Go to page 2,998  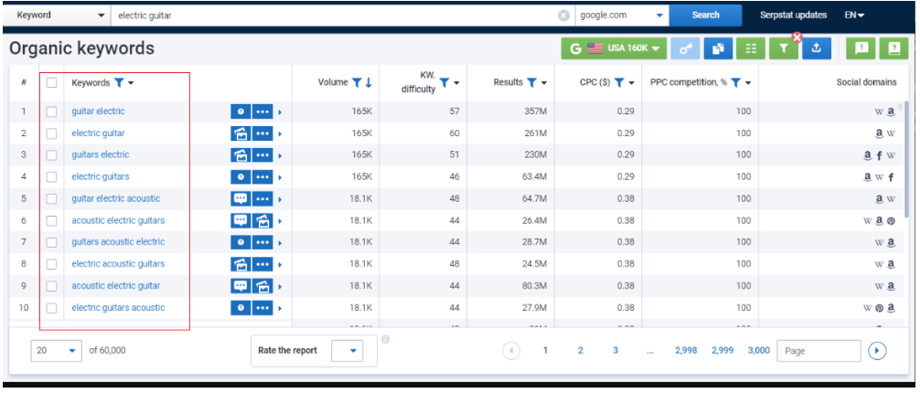coord(686,351)
